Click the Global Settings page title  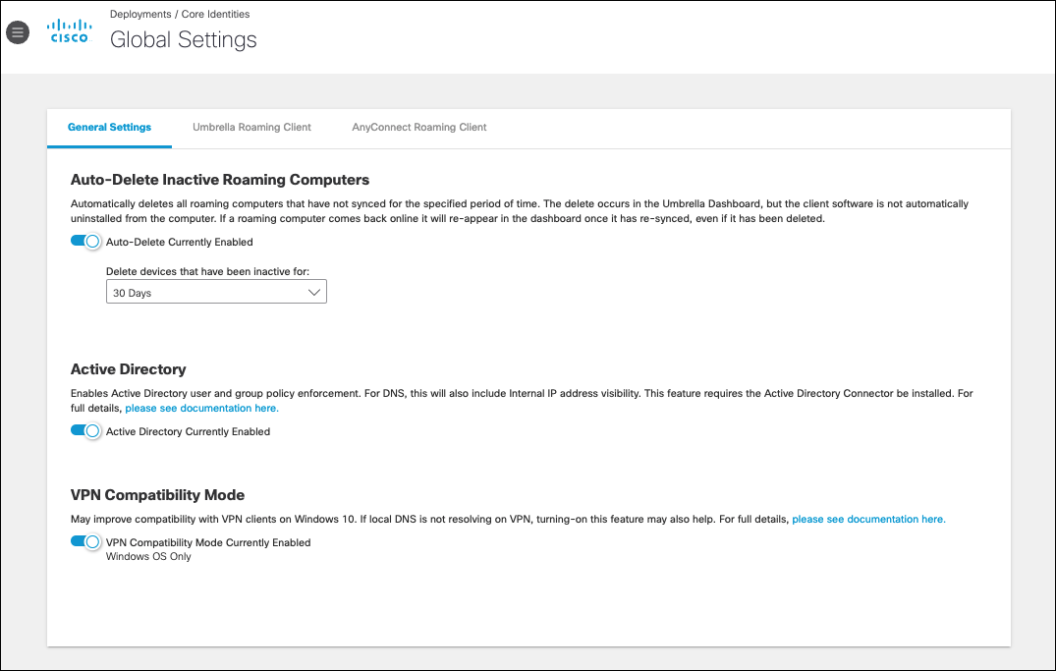click(x=183, y=39)
